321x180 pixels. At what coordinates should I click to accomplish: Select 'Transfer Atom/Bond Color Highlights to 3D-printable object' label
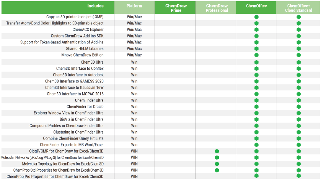click(55, 23)
